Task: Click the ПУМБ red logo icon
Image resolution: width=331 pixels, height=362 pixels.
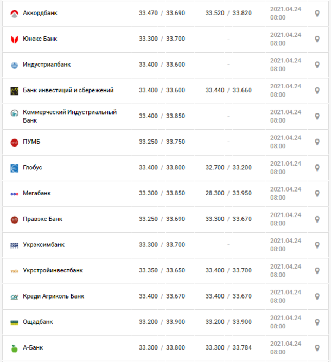Action: point(15,143)
